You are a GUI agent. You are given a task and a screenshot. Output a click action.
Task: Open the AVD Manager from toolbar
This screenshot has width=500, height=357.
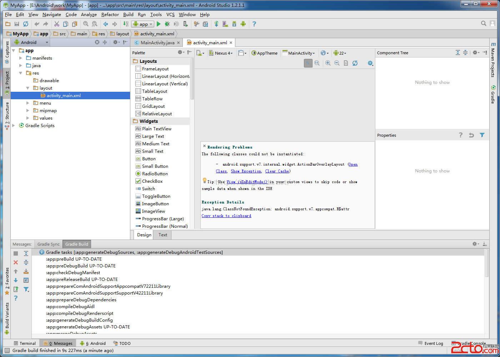(225, 24)
